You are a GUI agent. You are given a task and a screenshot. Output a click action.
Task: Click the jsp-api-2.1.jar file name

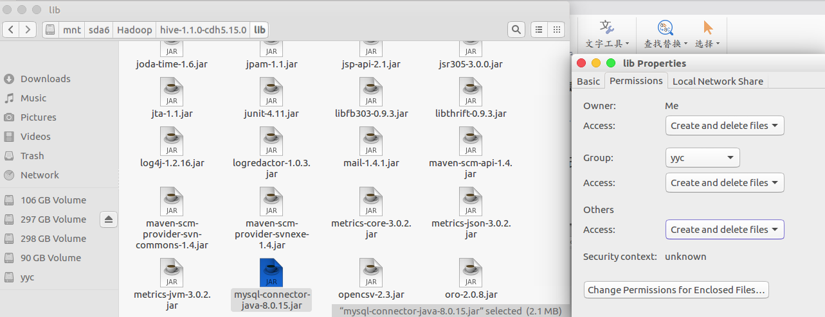[x=371, y=64]
